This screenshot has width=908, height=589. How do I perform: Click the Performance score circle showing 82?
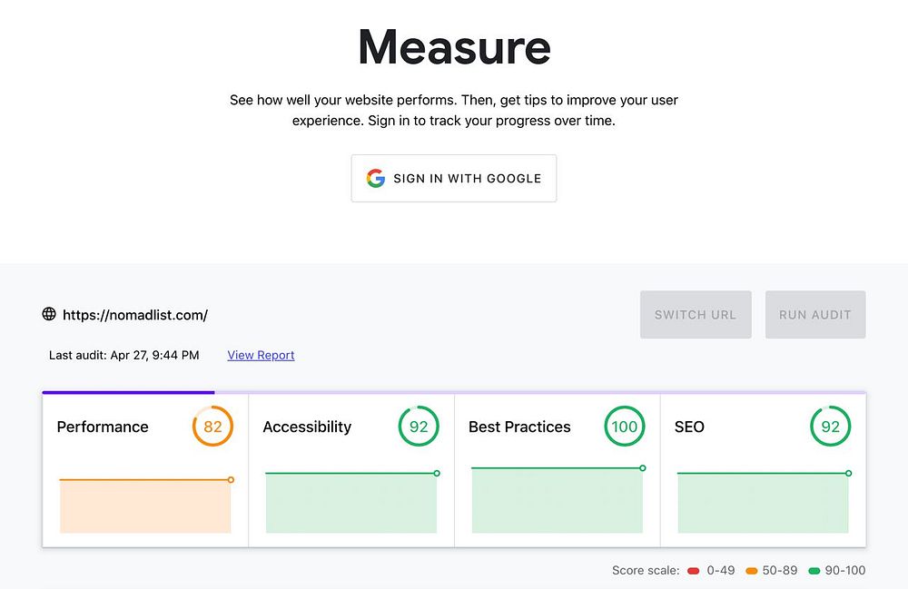[x=212, y=427]
